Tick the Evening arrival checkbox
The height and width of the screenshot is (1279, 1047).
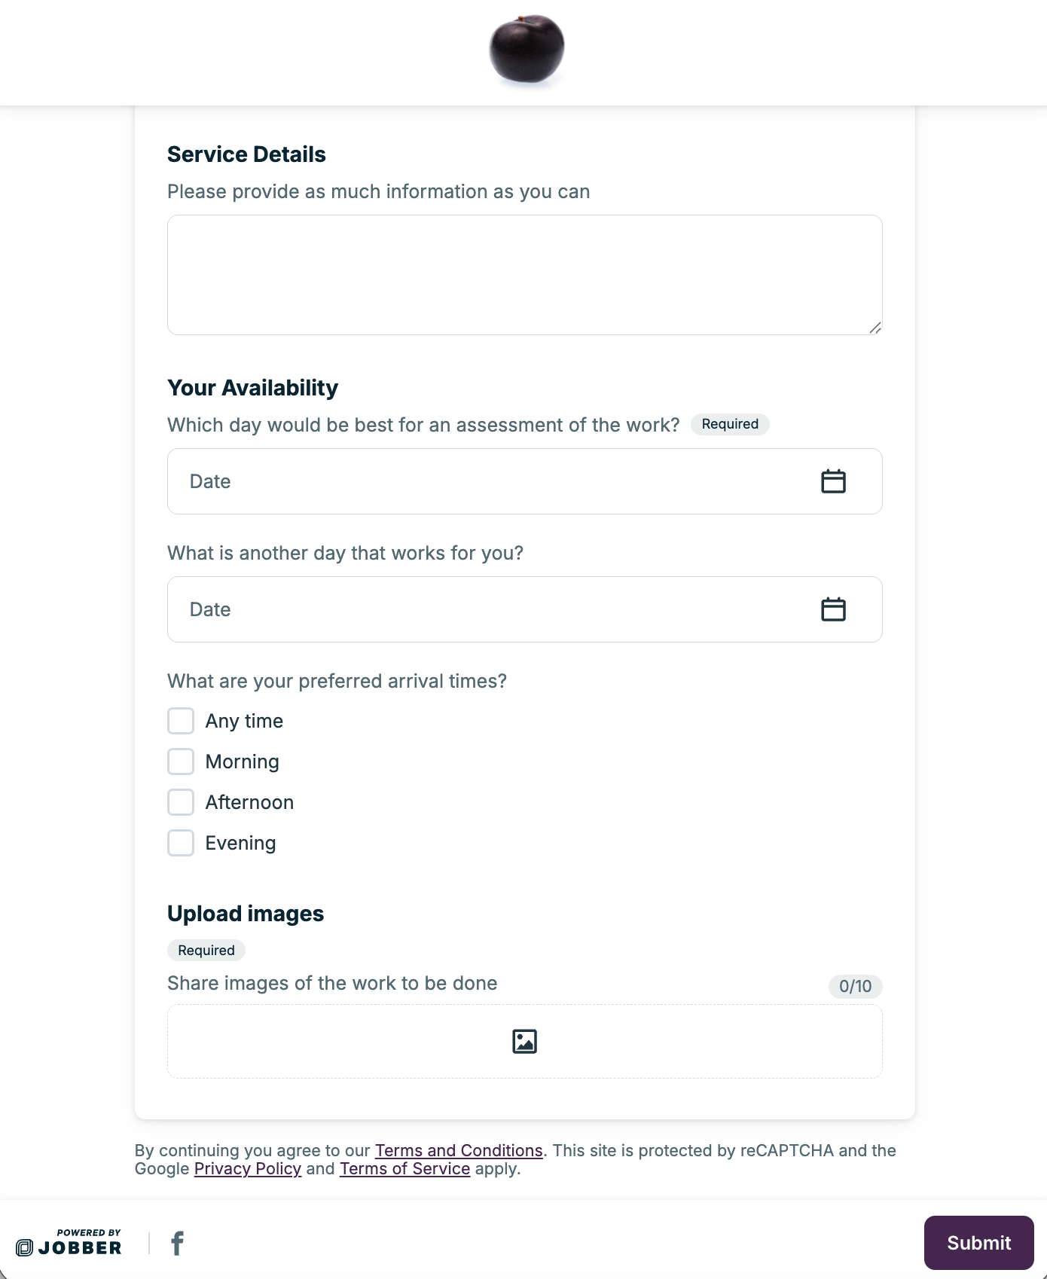coord(181,843)
